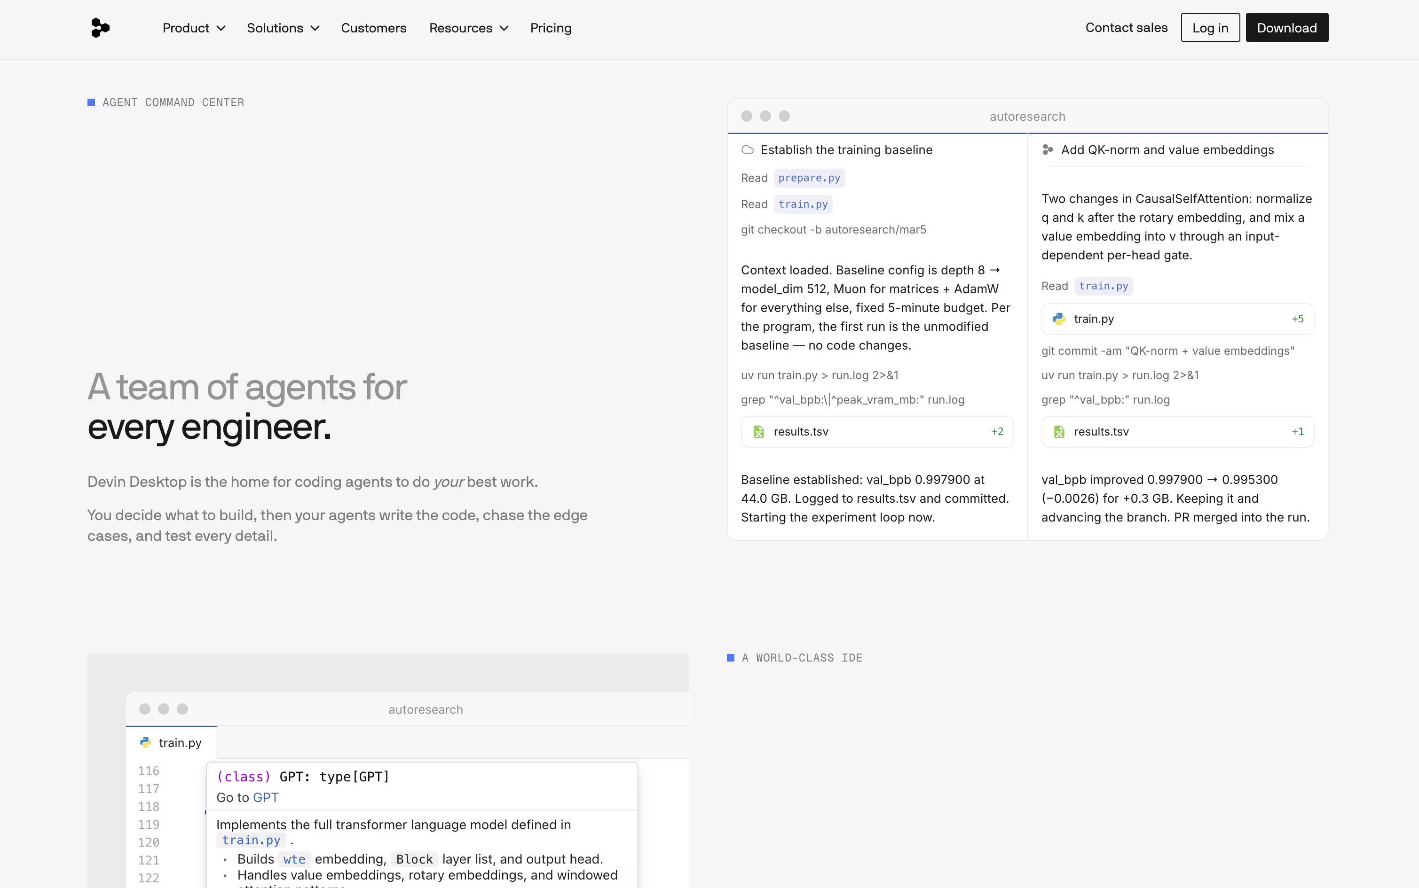This screenshot has width=1419, height=888.
Task: Open the Product menu
Action: point(194,28)
